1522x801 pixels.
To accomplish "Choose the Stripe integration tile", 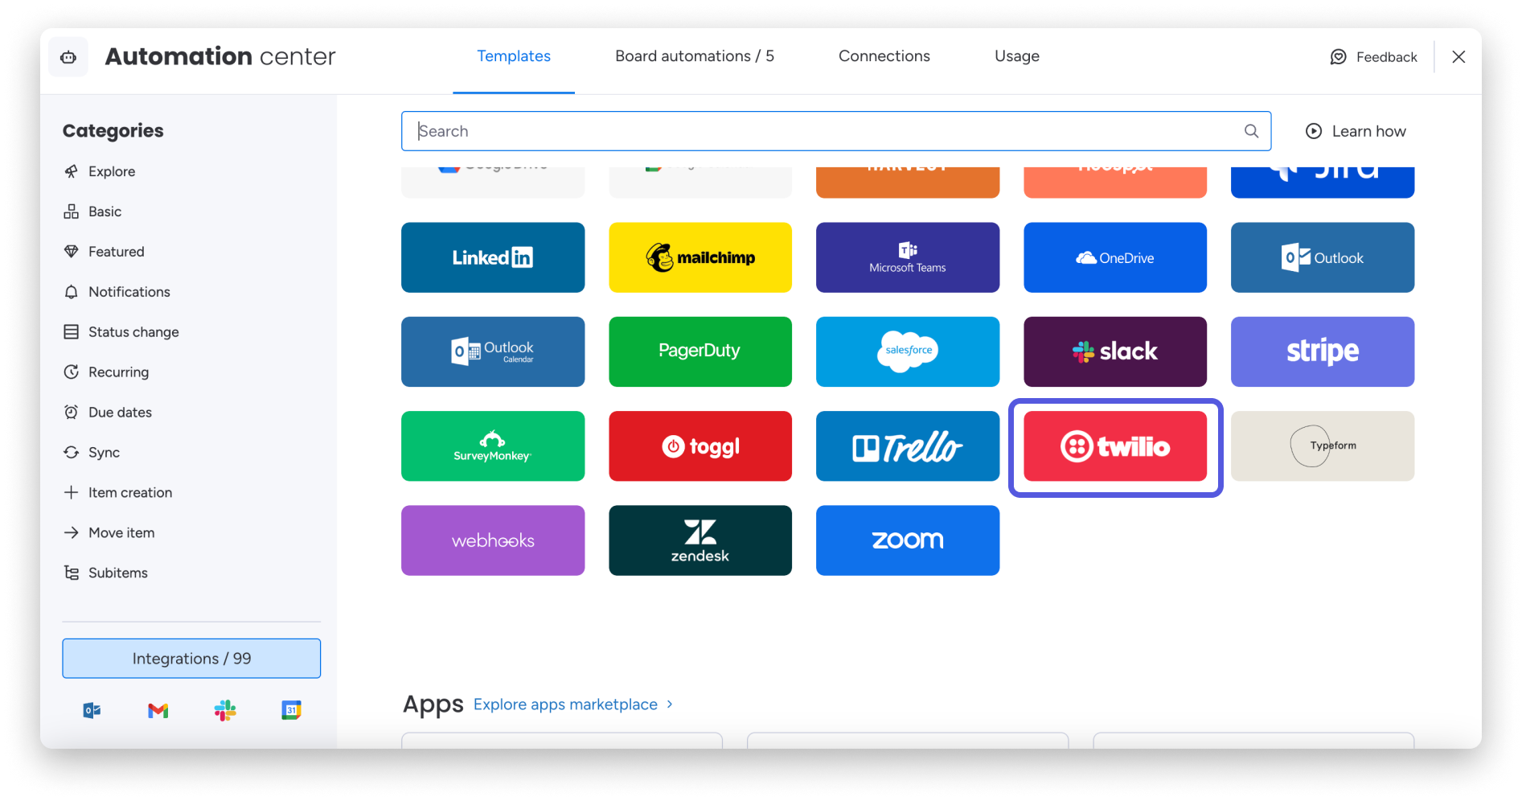I will pos(1323,351).
